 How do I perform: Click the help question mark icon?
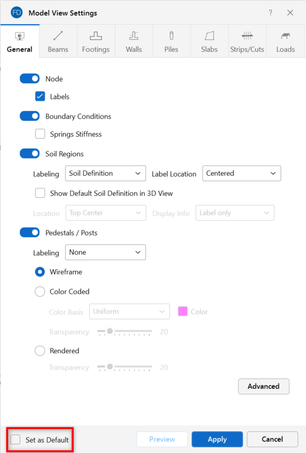click(271, 13)
